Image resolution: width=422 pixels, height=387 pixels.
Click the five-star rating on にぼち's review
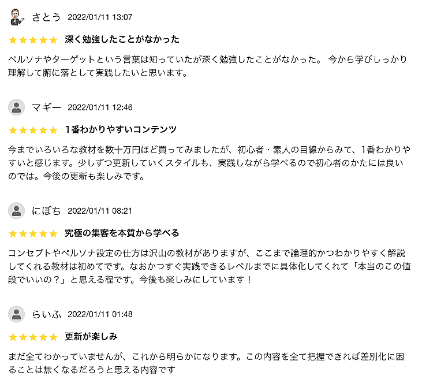[33, 233]
